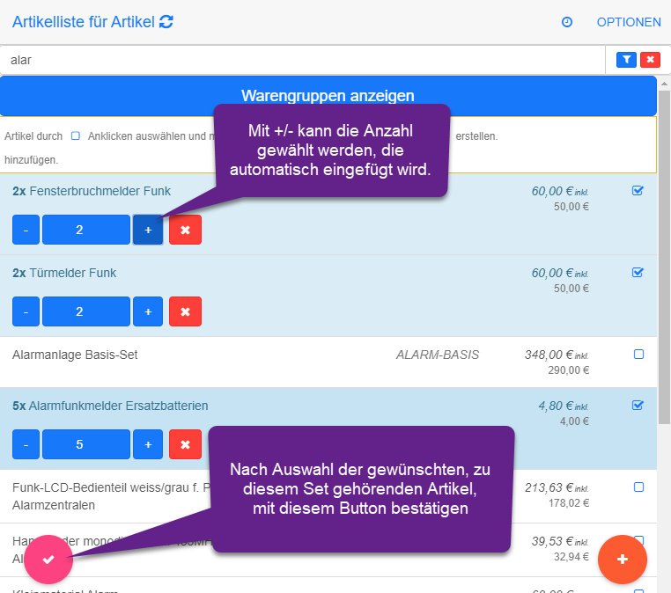Remove Fensterbruchmelder Funk with red X
Viewport: 671px width, 593px height.
(185, 230)
